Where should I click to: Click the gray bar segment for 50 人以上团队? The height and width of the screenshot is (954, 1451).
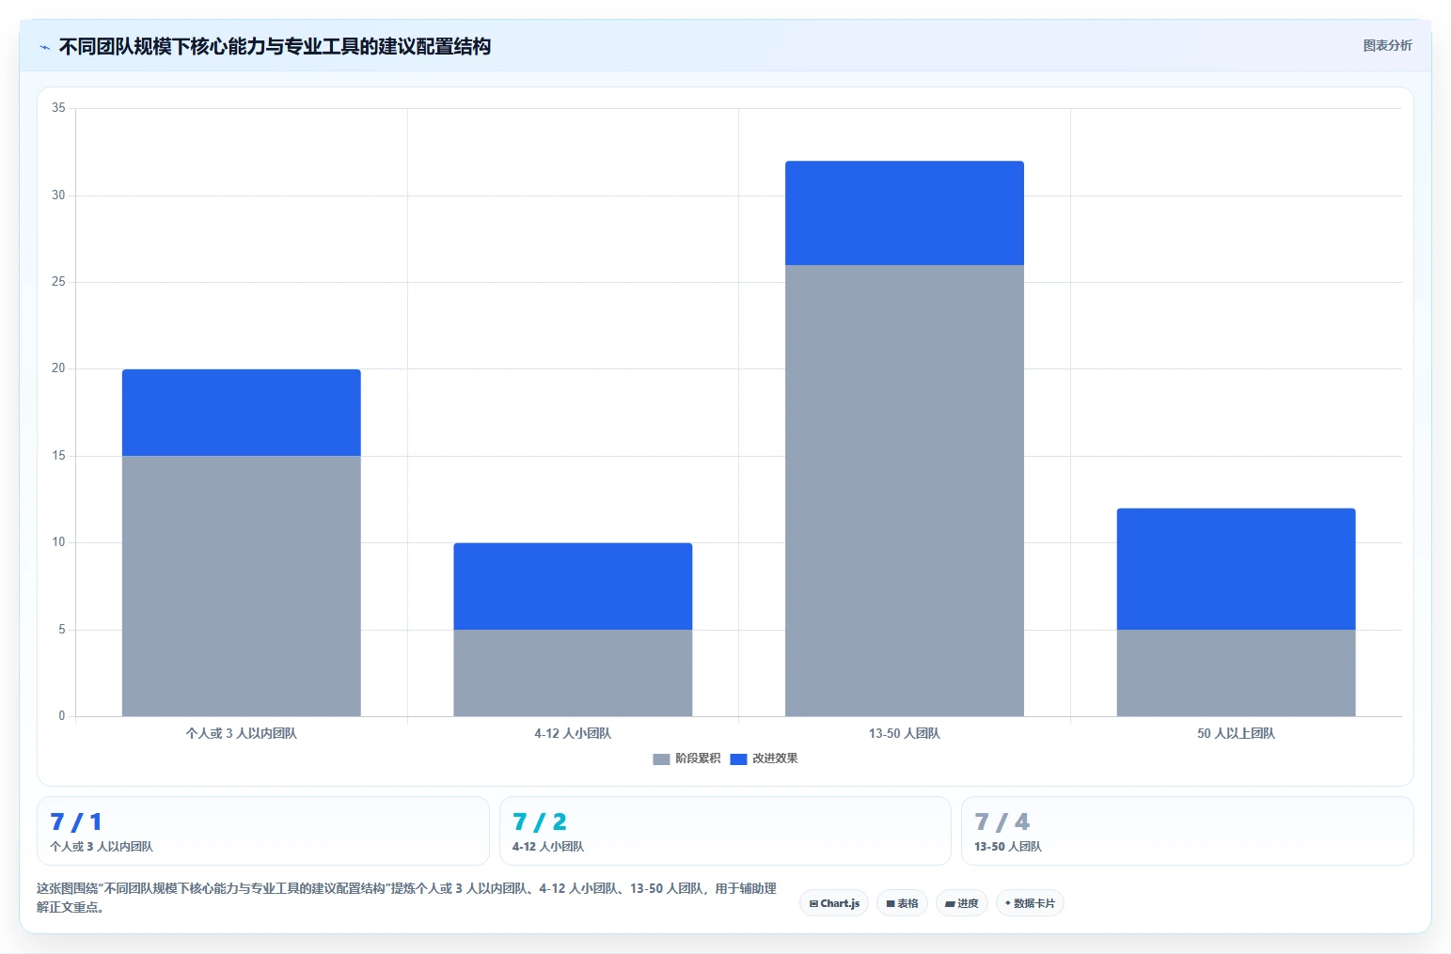click(1236, 673)
